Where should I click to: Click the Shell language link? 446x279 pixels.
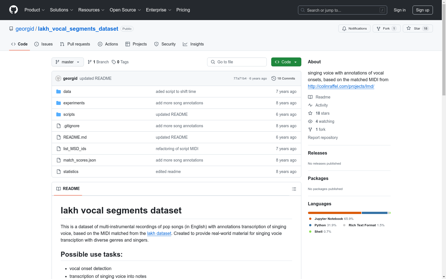(320, 232)
